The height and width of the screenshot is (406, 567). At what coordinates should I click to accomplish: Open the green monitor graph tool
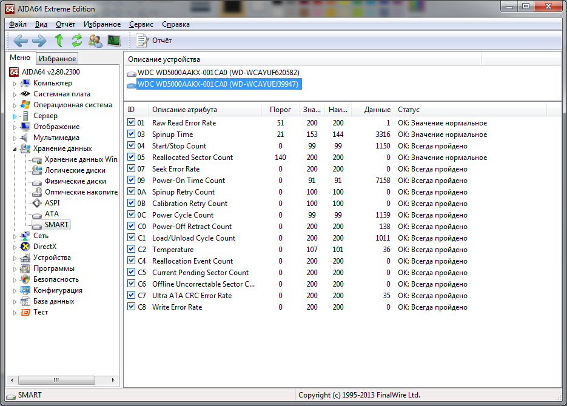114,41
